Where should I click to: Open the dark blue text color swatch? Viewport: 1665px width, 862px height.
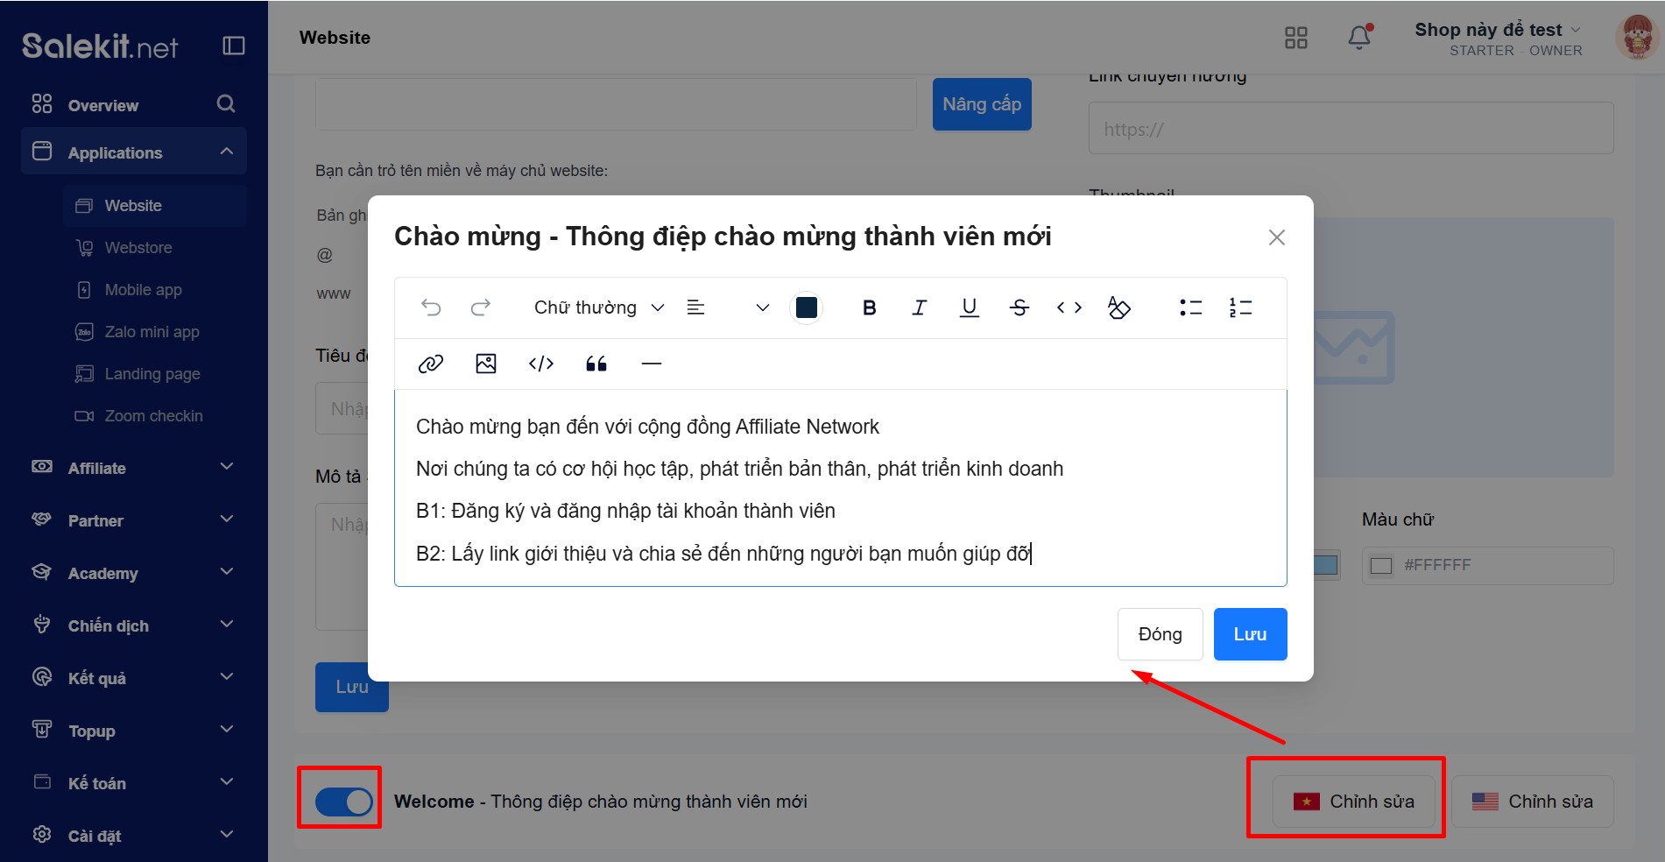[x=807, y=307]
